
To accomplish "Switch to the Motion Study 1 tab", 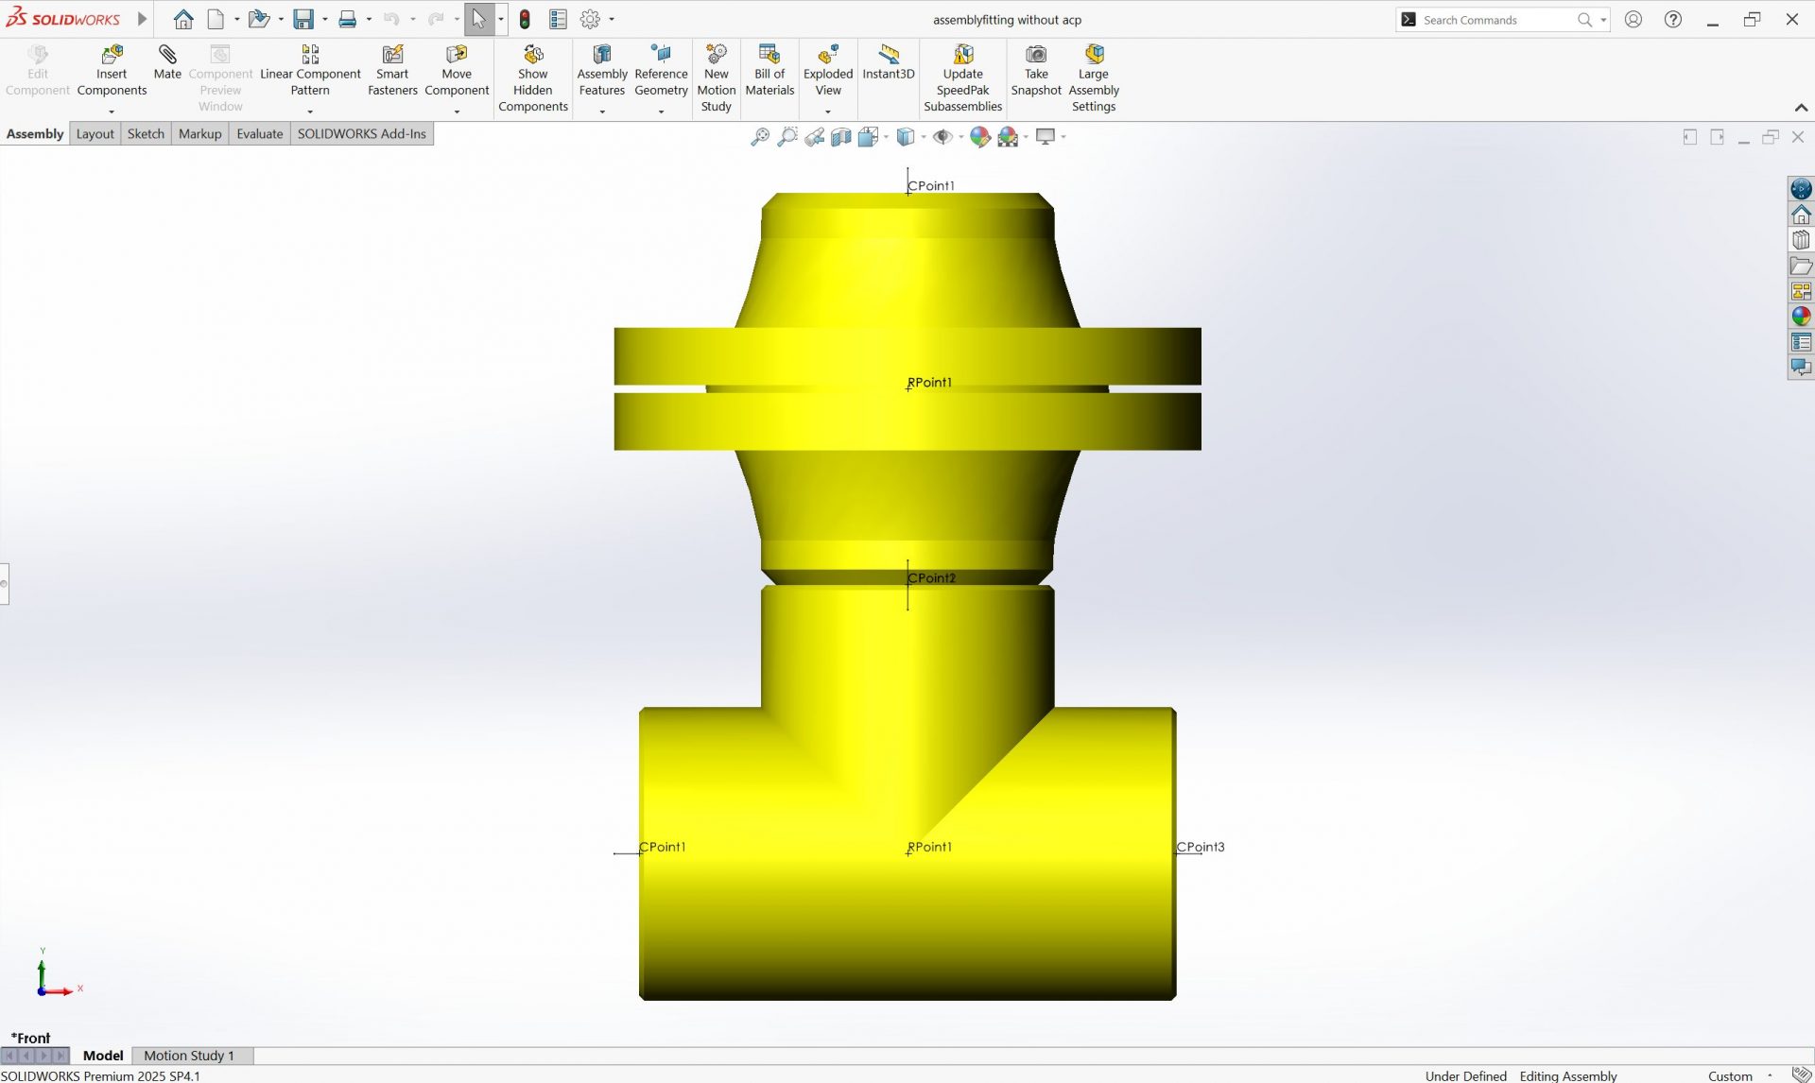I will 189,1055.
